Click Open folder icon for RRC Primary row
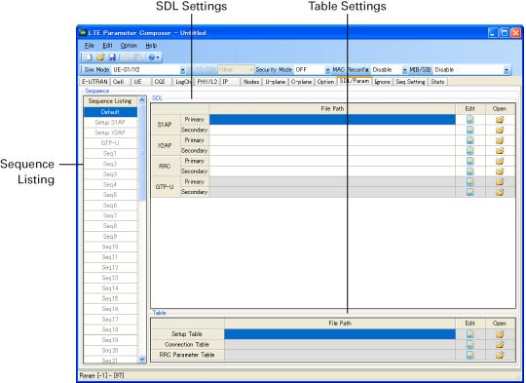526x383 pixels. pyautogui.click(x=500, y=161)
